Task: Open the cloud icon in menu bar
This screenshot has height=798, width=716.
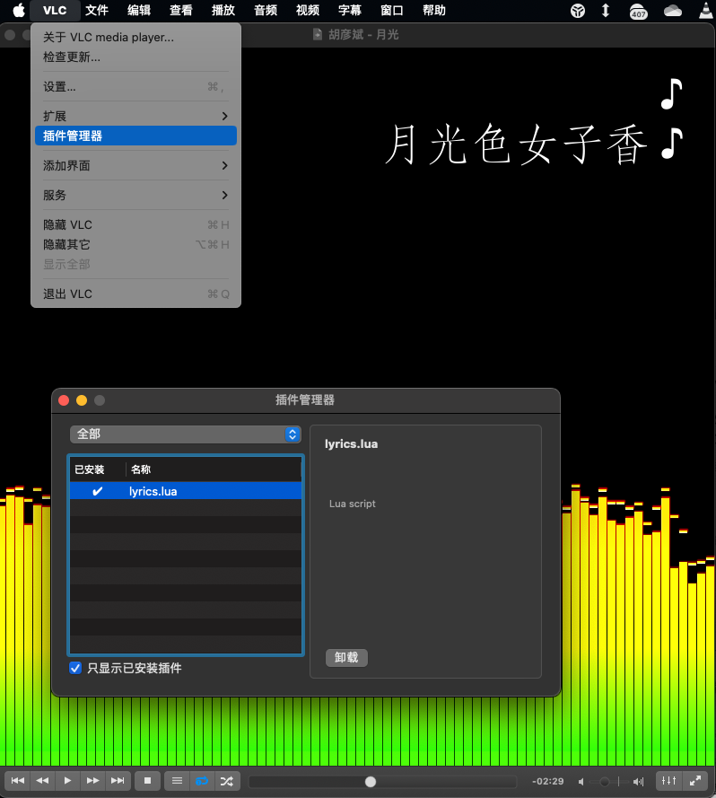Action: 673,10
